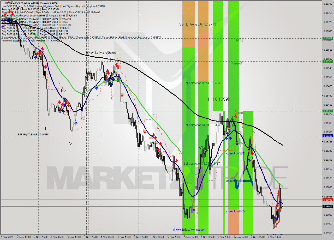Click the blue 'correction 87.5' label
The image size is (334, 240).
click(x=235, y=211)
